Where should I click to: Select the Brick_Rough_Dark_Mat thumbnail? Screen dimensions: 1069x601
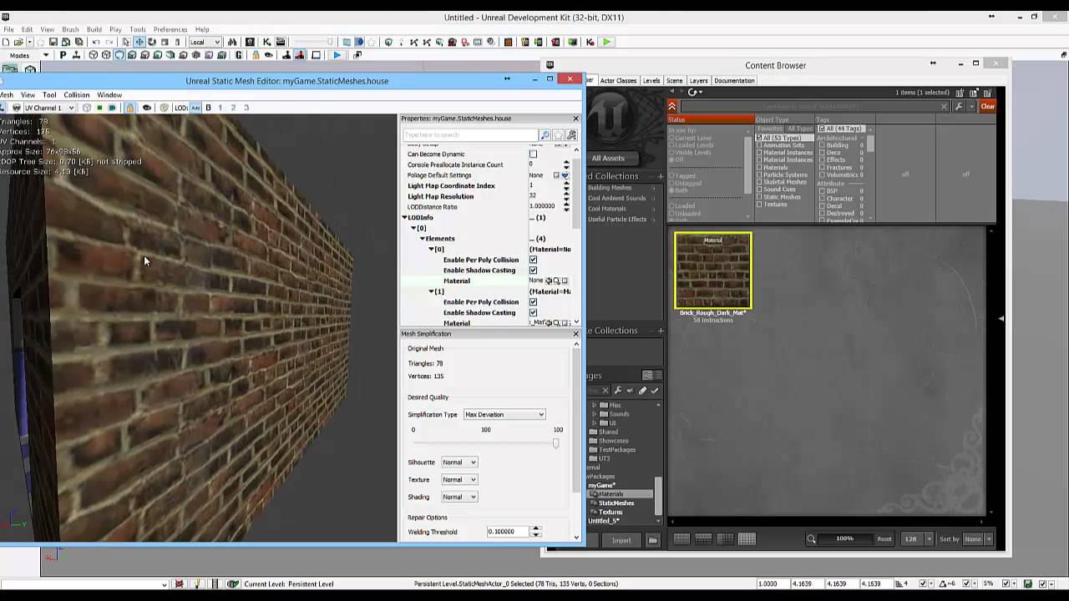point(713,272)
